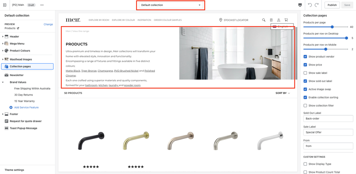Uncheck Show product vendor
Viewport: 356px width, 174px height.
click(305, 57)
